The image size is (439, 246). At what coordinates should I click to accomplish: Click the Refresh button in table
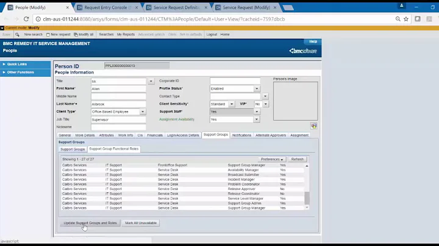tap(297, 160)
